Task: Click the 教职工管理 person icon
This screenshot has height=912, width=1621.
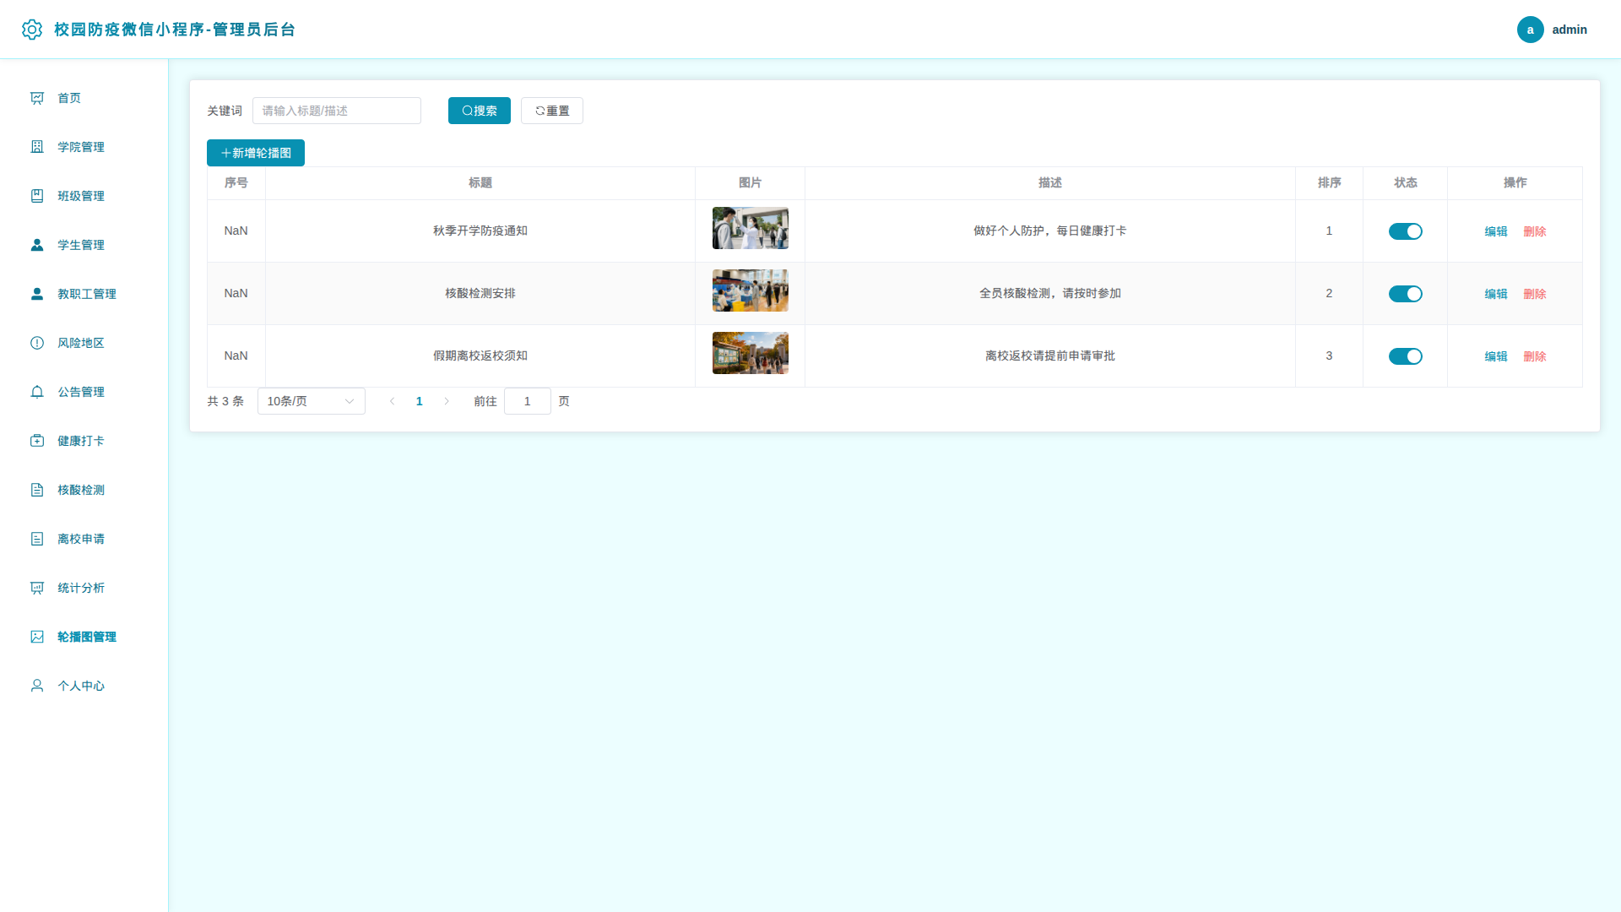Action: point(37,294)
